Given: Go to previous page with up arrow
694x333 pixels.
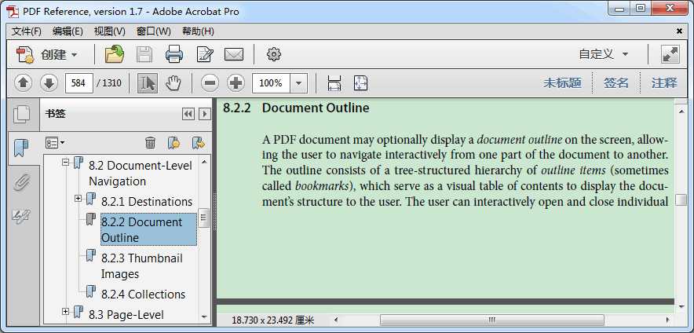Looking at the screenshot, I should (23, 82).
